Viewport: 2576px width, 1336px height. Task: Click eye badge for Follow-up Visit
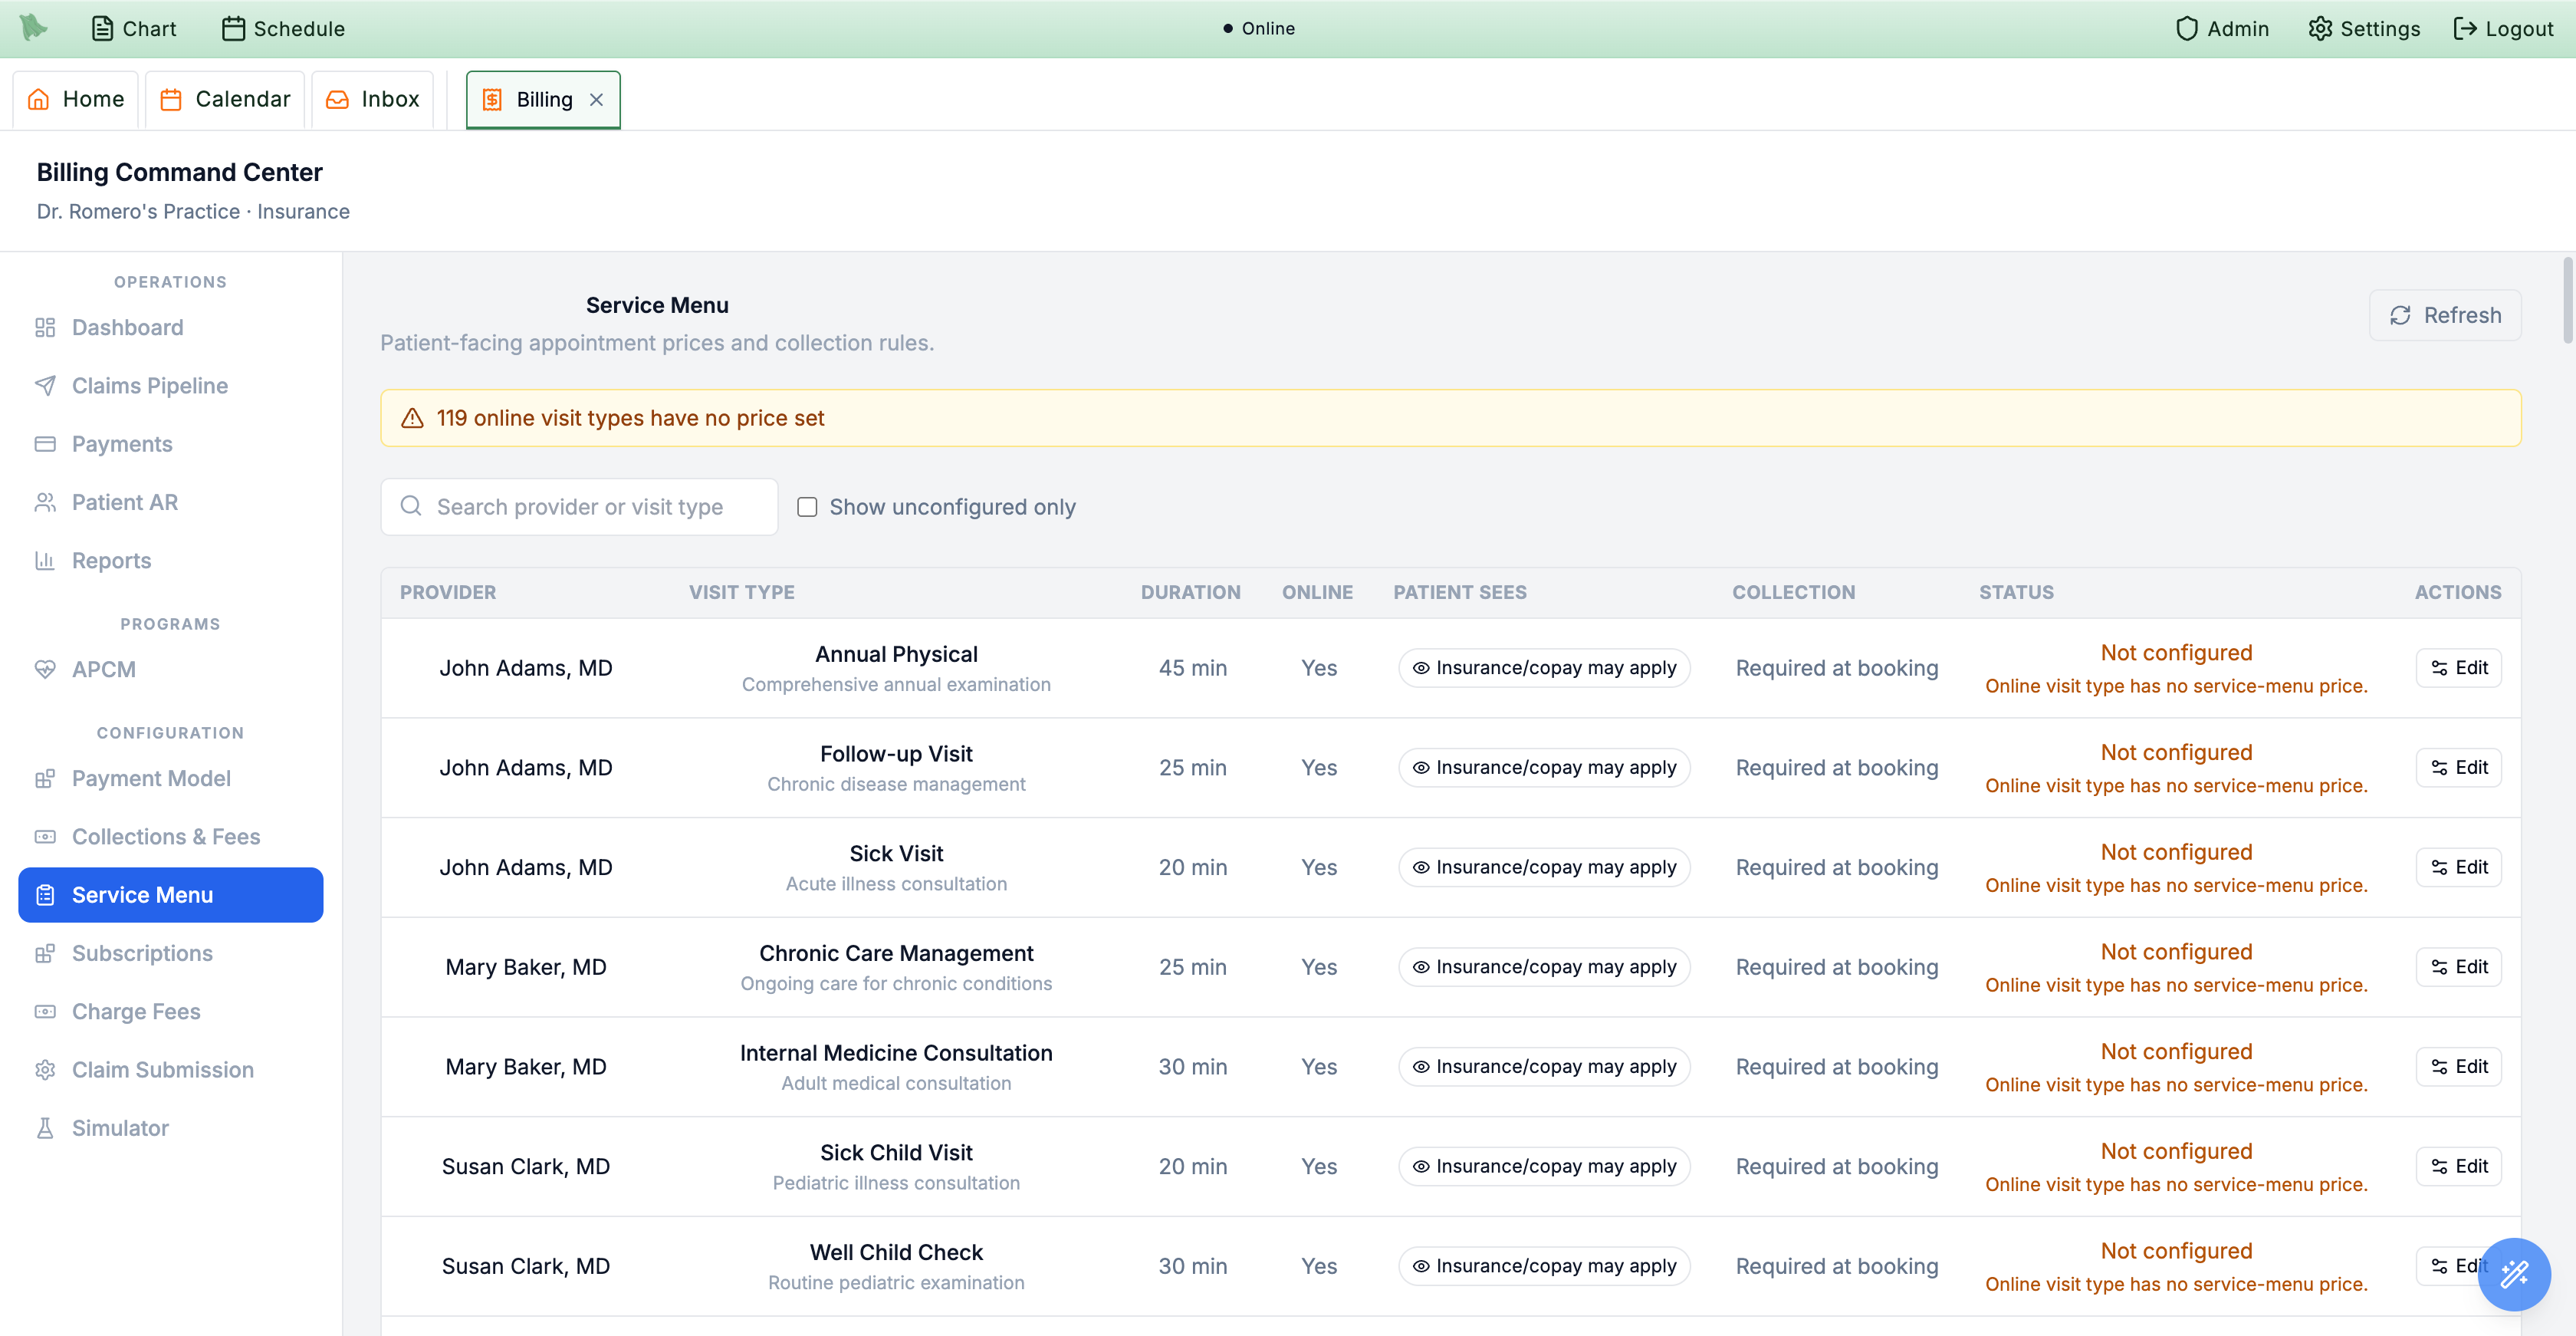click(1544, 767)
